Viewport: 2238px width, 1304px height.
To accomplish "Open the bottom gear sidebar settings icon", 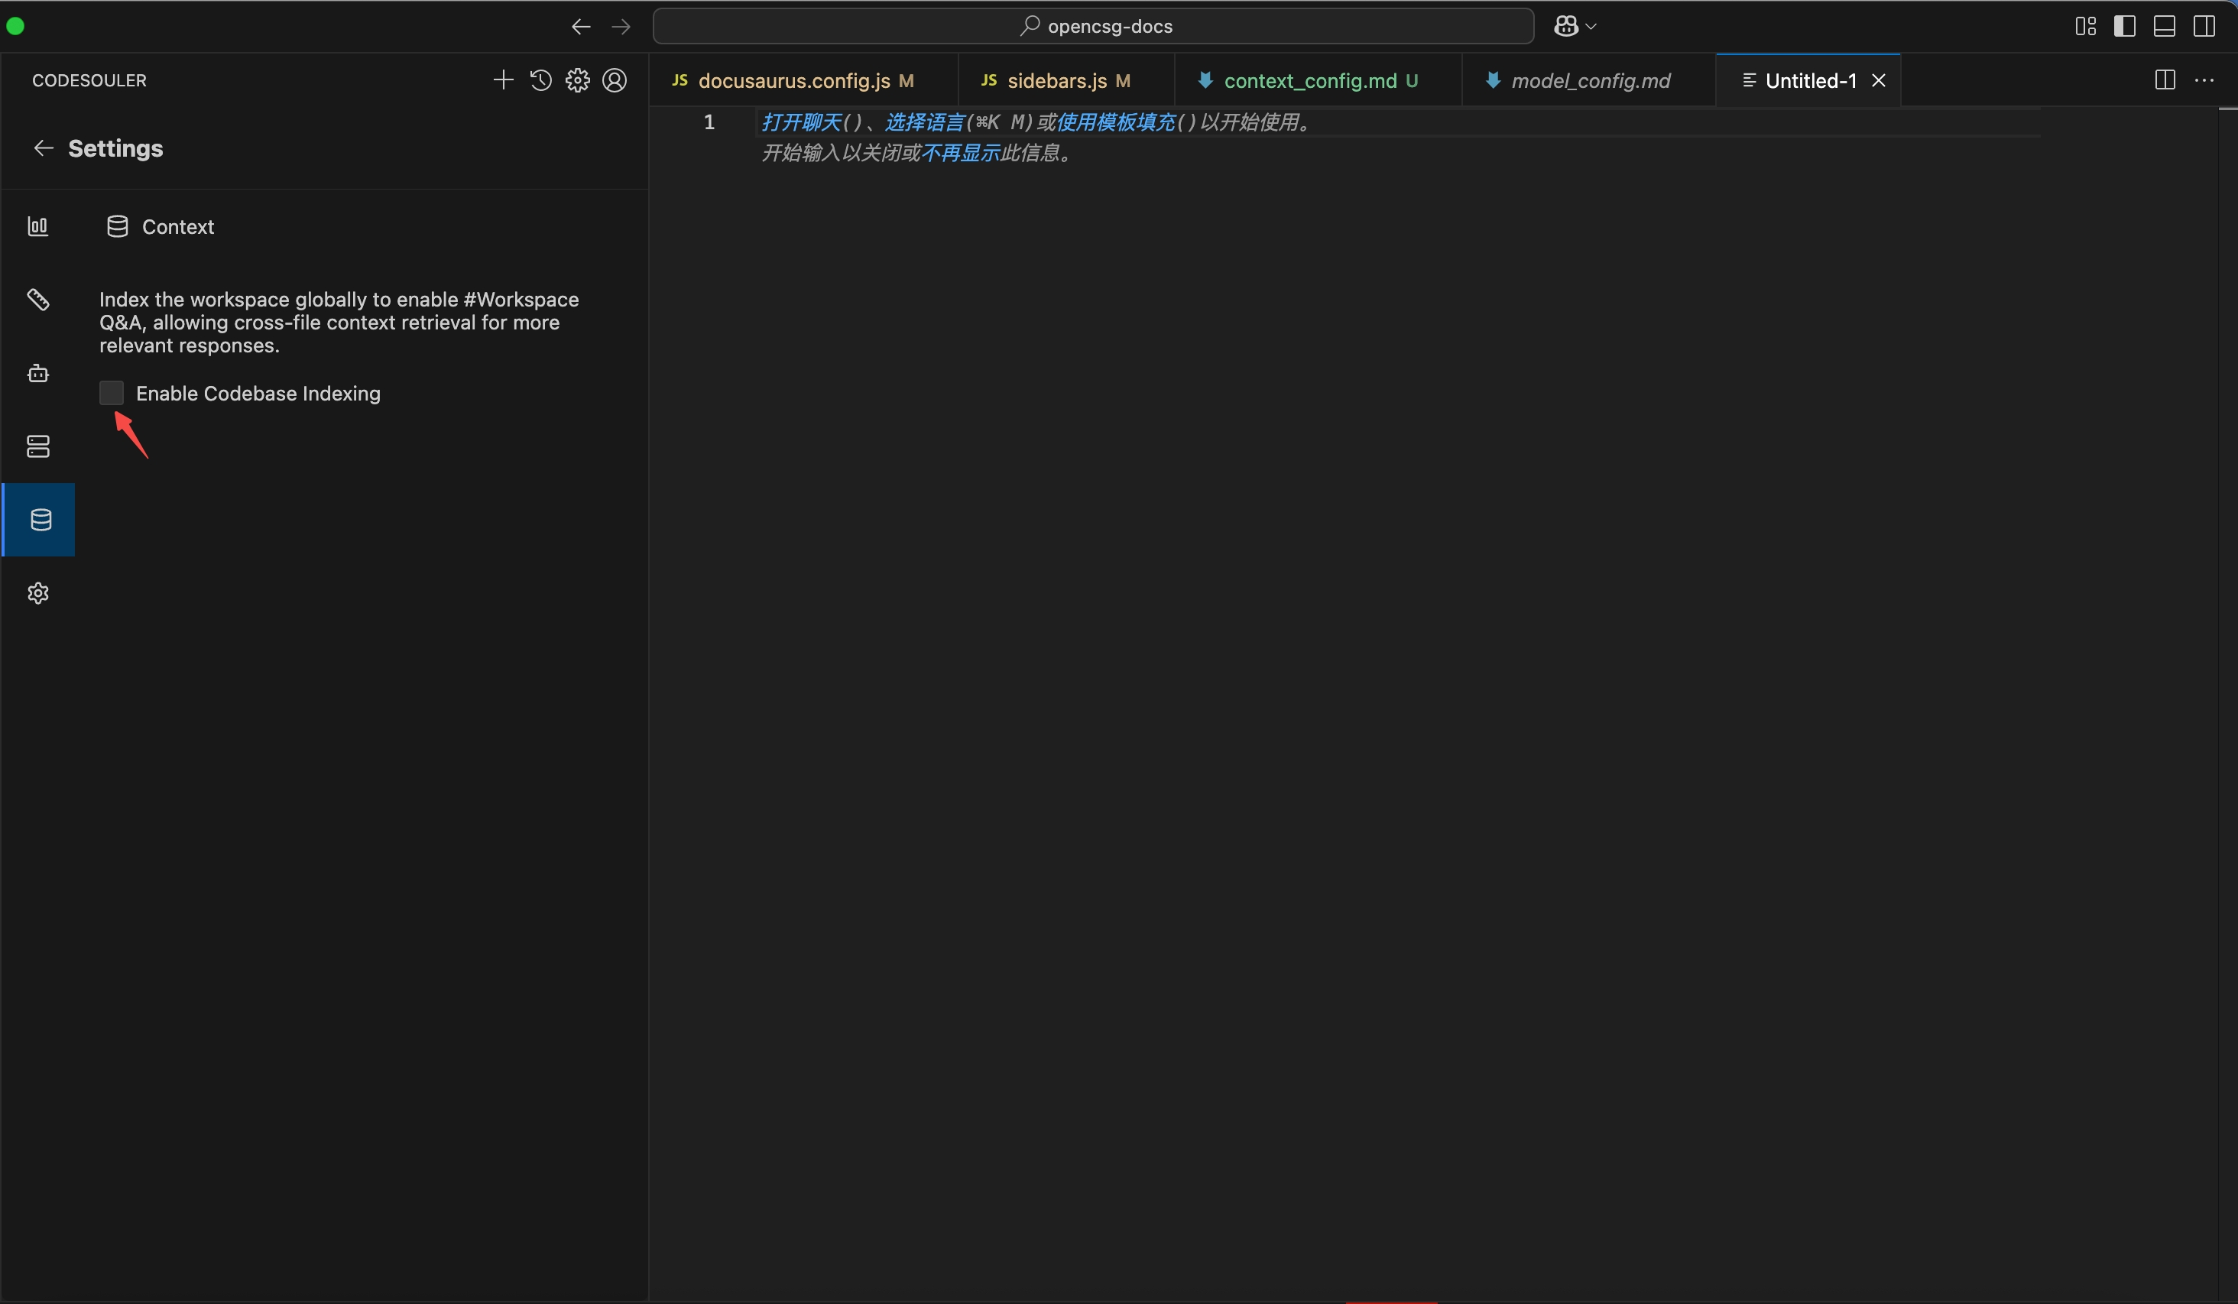I will pos(38,592).
